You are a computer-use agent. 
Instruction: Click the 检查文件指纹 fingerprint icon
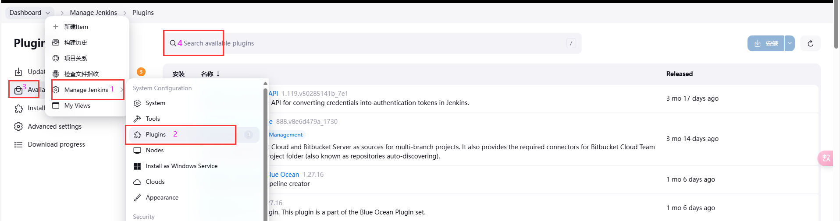point(56,74)
